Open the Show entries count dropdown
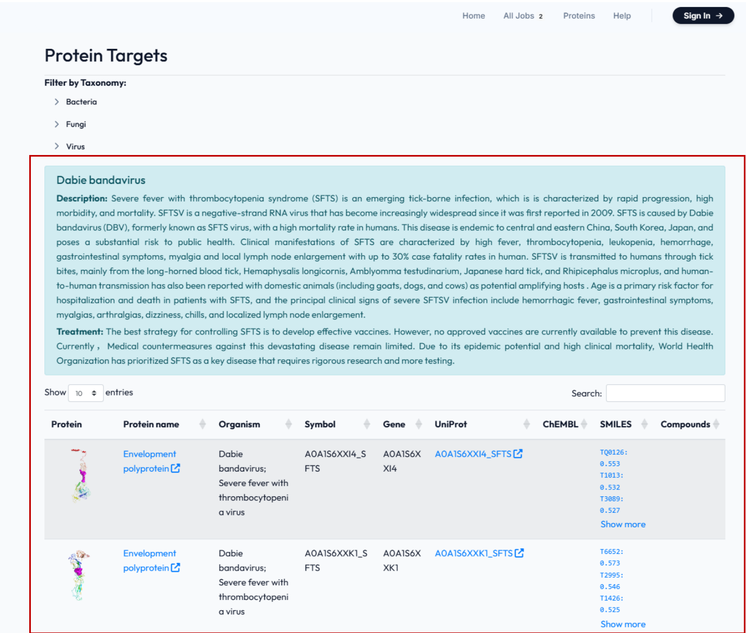Image resolution: width=746 pixels, height=633 pixels. click(x=86, y=393)
